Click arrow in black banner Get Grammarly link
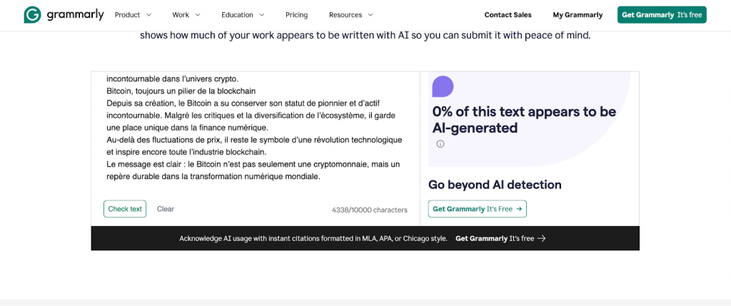 pos(542,238)
